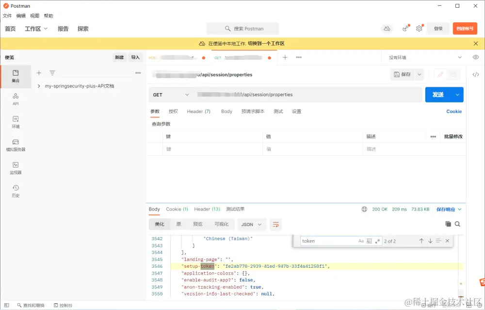
Task: Click the blue Send button
Action: click(x=438, y=95)
